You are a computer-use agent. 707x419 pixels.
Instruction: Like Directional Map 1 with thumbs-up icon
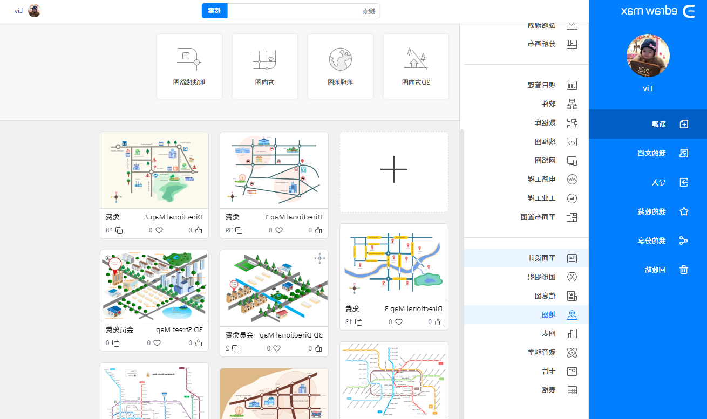318,230
